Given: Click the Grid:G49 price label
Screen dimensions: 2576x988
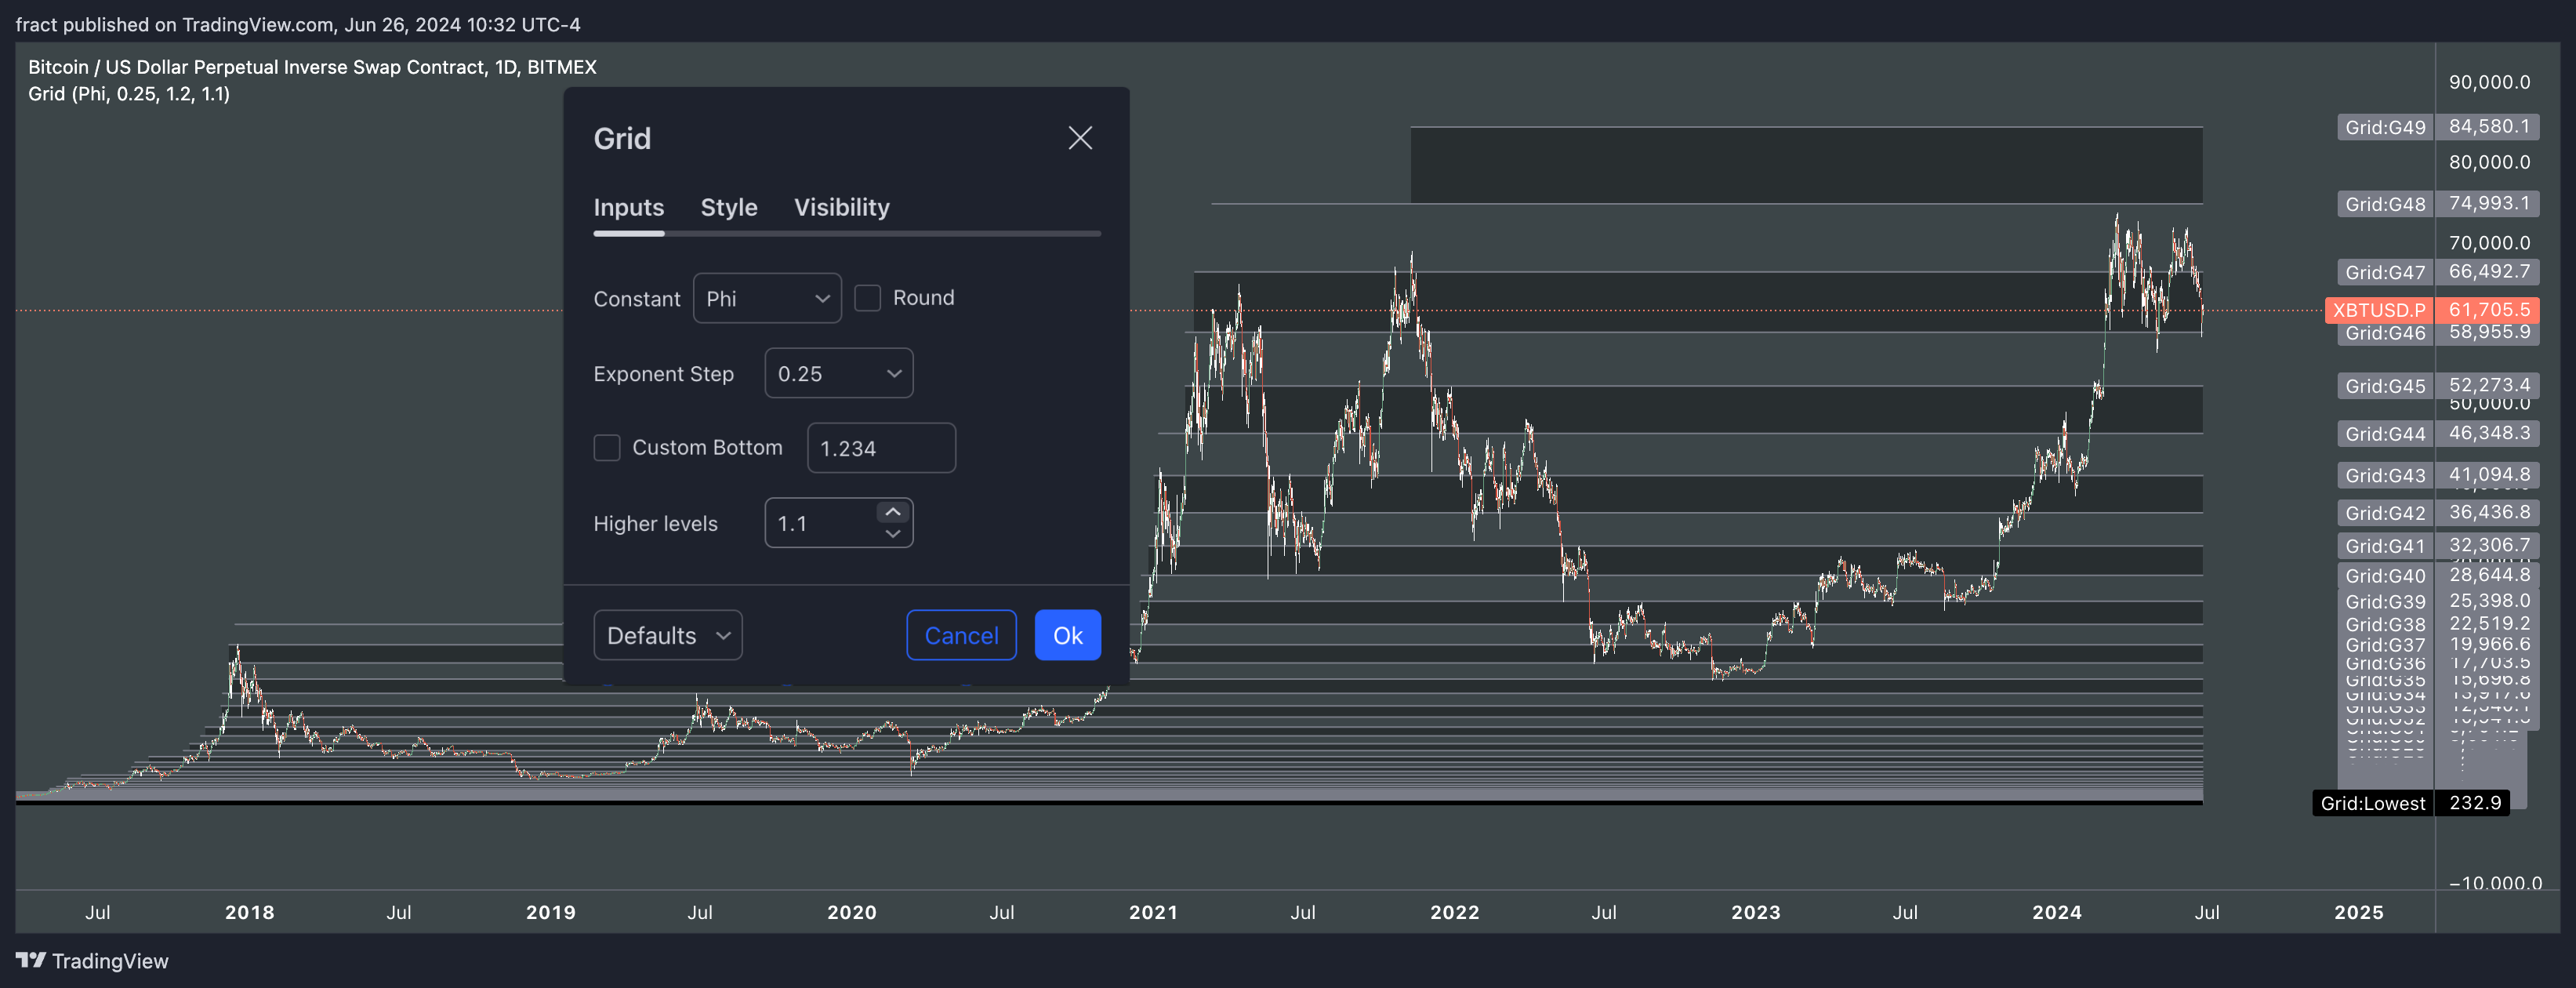Looking at the screenshot, I should [x=2385, y=127].
